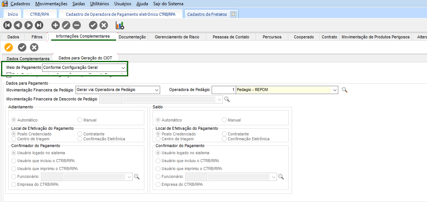
Task: Click the Operadora de Pedágio code field
Action: [224, 90]
